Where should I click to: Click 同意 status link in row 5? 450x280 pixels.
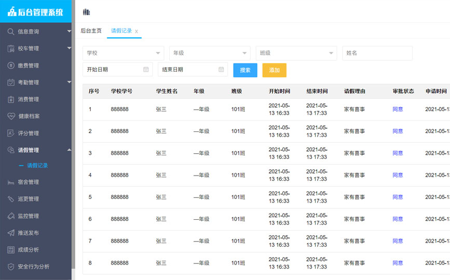[398, 197]
